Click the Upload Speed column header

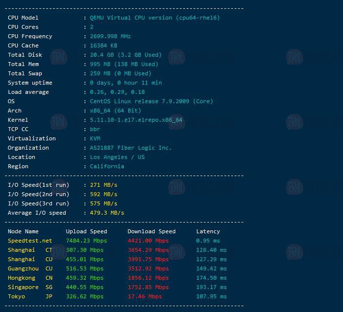86,231
